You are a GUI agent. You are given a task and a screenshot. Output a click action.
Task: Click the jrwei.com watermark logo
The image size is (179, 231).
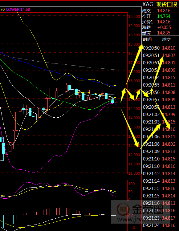(141, 212)
